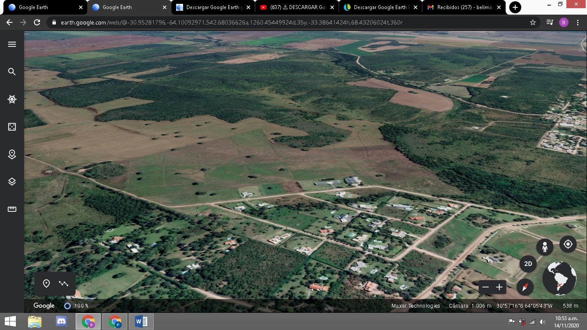Reset orientation using the compass
Screen dimensions: 587x330
tap(525, 287)
